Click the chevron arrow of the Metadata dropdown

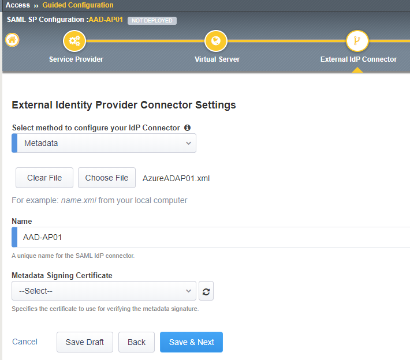(x=188, y=143)
